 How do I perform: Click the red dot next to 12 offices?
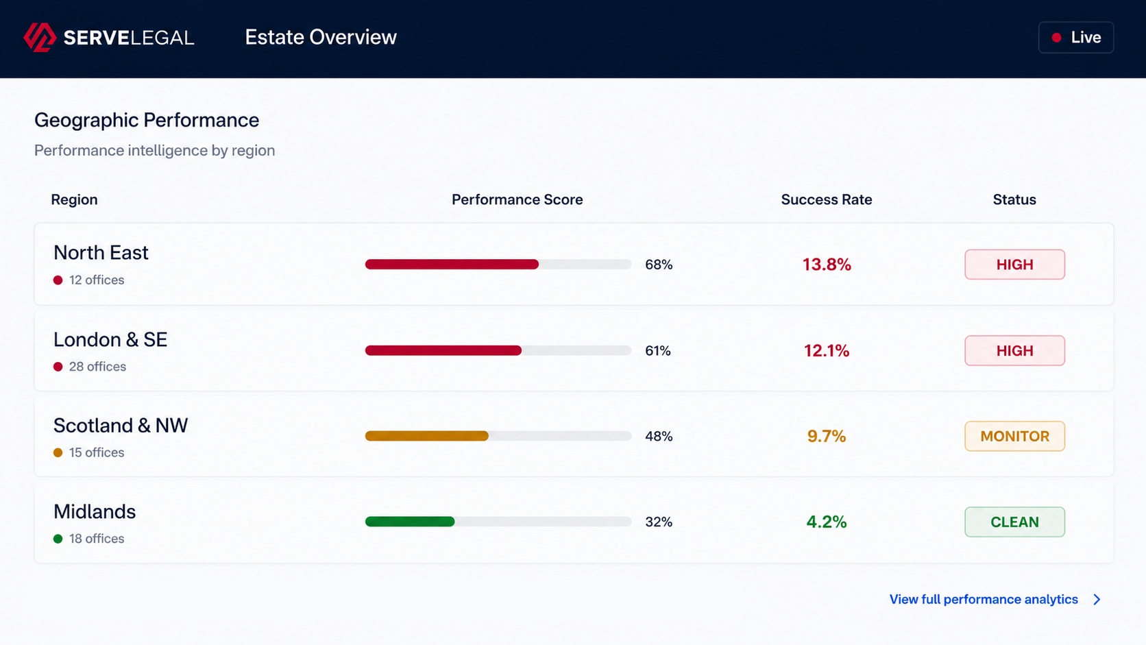[58, 280]
